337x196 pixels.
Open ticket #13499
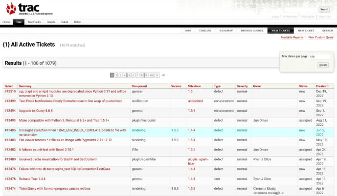pos(10,101)
